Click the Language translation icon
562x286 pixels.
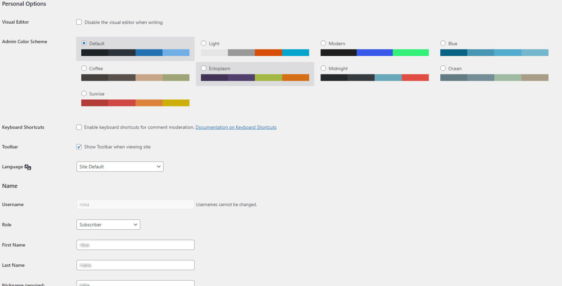point(28,167)
